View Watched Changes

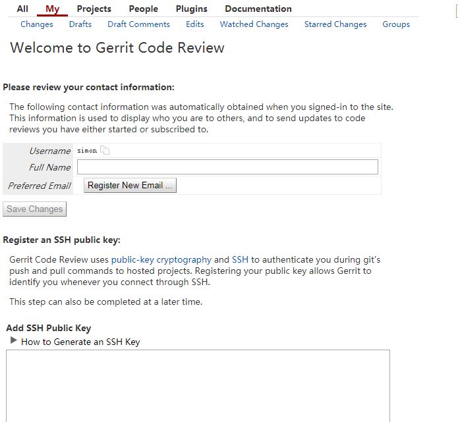pyautogui.click(x=254, y=24)
